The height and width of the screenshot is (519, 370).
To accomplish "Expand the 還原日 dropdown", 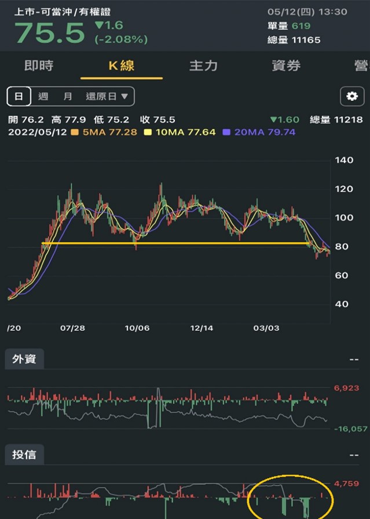I will 107,96.
